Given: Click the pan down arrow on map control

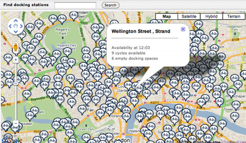Looking at the screenshot, I should pos(16,32).
